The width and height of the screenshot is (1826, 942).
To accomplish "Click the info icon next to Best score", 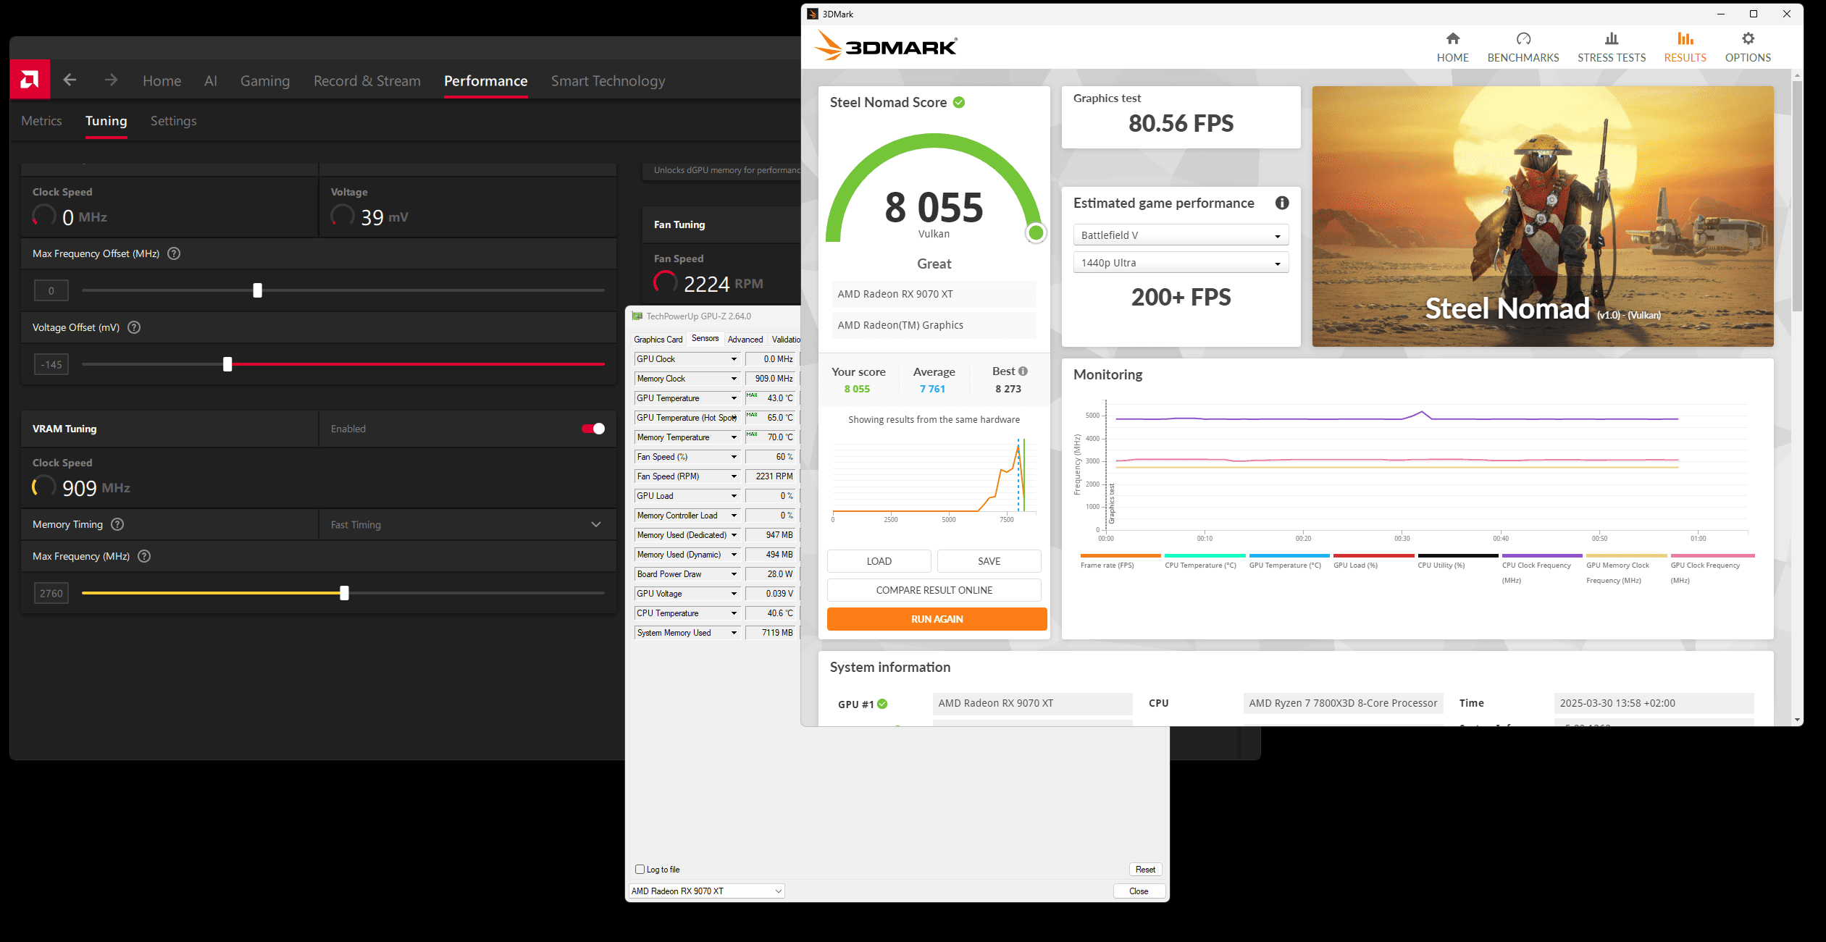I will 1023,371.
